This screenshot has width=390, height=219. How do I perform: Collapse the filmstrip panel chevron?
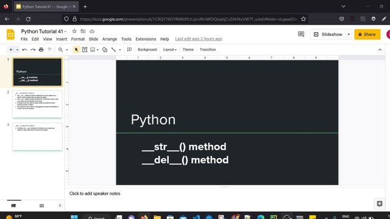point(60,206)
